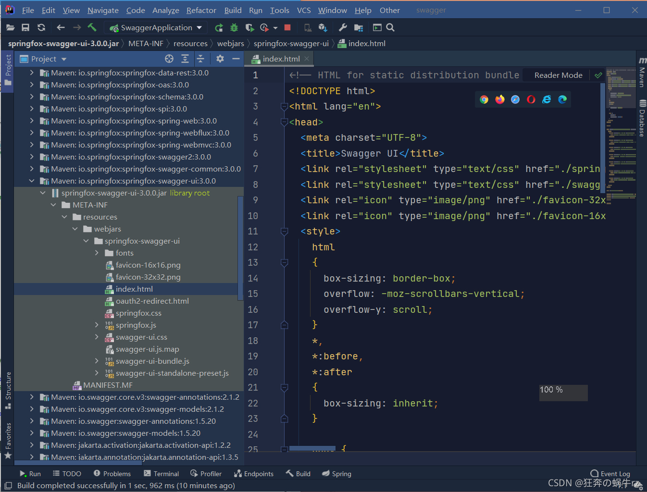
Task: Open page in Opera browser
Action: [x=531, y=99]
